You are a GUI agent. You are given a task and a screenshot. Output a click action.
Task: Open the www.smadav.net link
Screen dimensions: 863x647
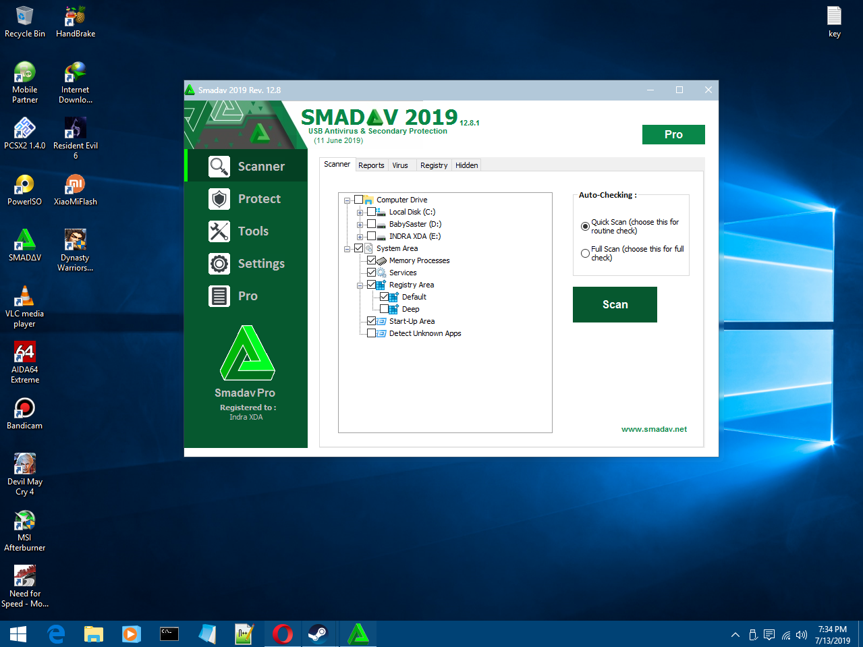tap(654, 429)
